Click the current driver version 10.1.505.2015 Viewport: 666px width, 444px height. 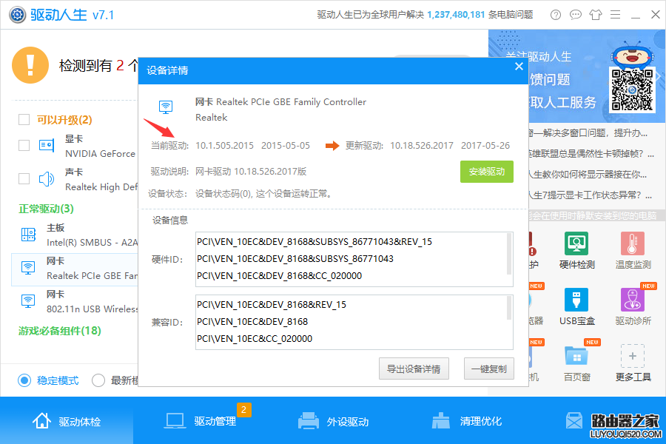(224, 146)
